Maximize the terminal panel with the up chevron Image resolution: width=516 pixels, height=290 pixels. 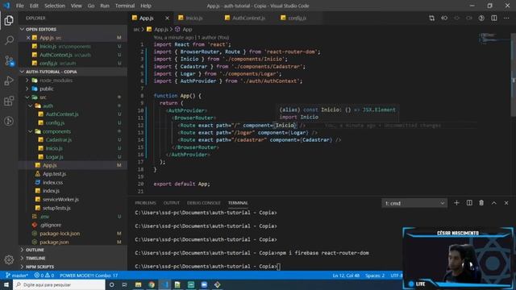(494, 203)
